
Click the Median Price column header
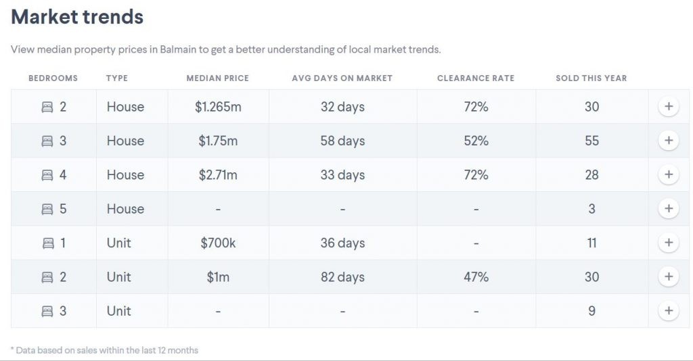pos(217,78)
